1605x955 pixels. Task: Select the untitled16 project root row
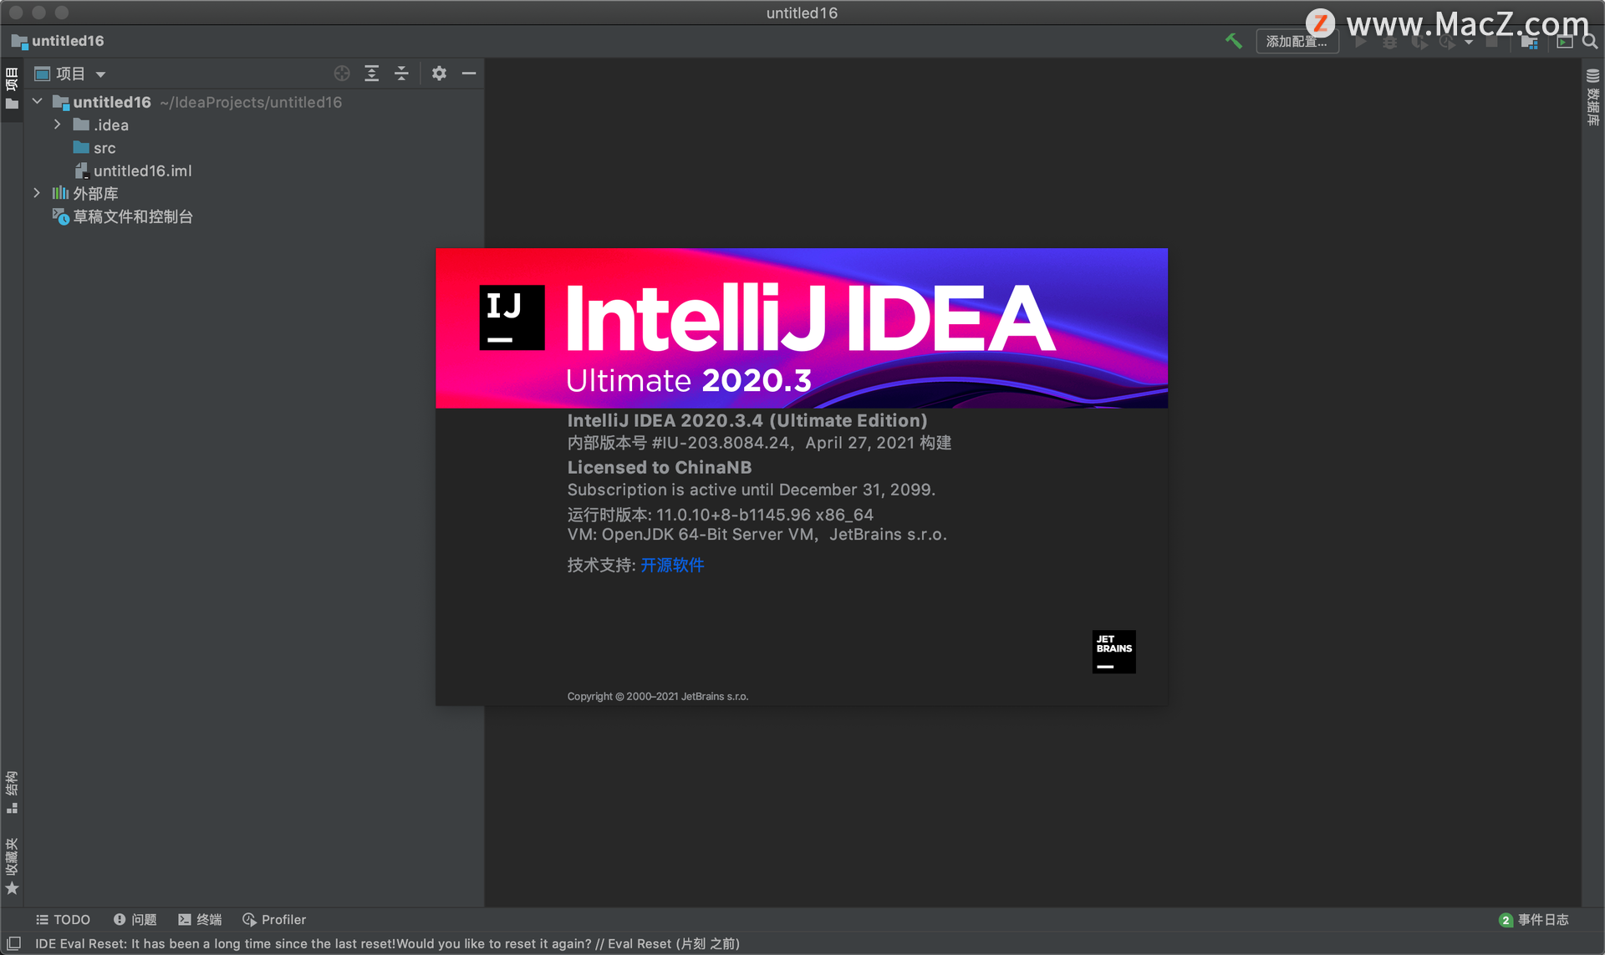point(254,102)
